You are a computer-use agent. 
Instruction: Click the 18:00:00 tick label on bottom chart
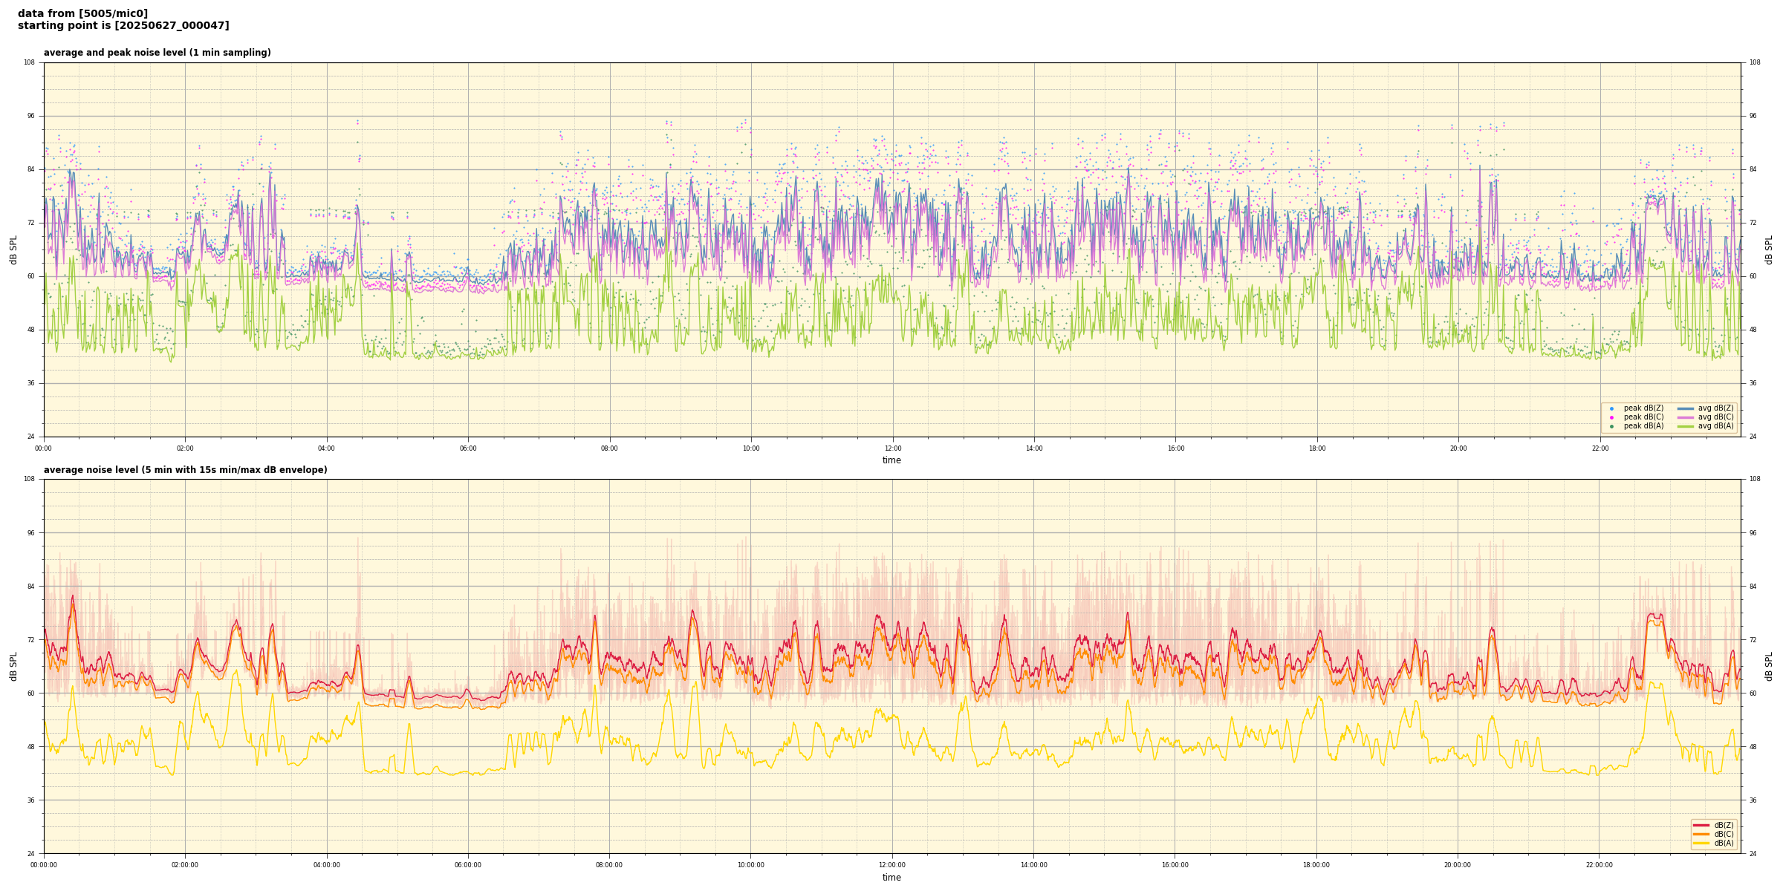coord(1316,865)
